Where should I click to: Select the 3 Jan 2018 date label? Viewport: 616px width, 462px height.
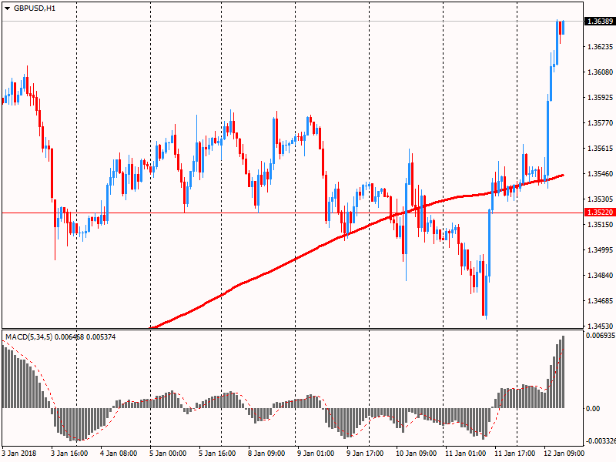pos(21,454)
